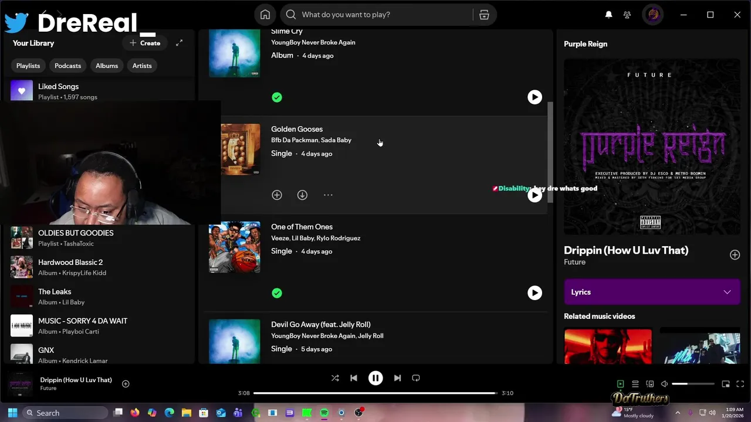This screenshot has width=751, height=422.
Task: Enter full screen mode
Action: (740, 384)
